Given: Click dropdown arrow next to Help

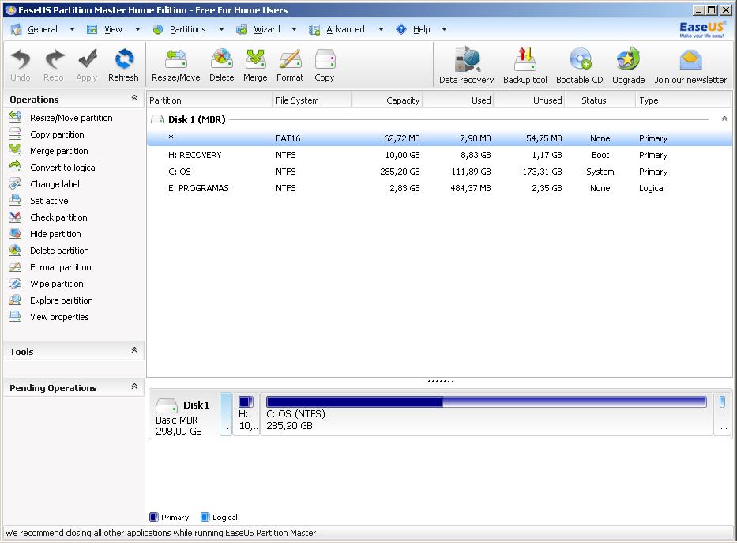Looking at the screenshot, I should 444,29.
